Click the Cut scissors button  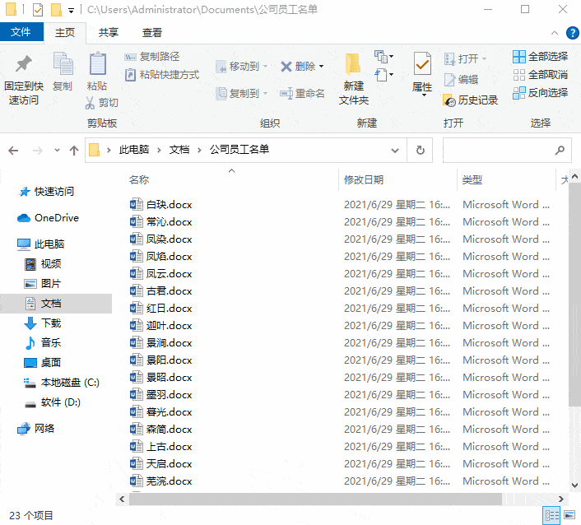coord(101,103)
